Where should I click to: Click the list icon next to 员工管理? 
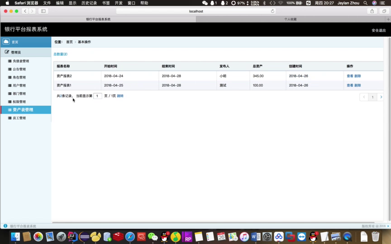(x=10, y=118)
